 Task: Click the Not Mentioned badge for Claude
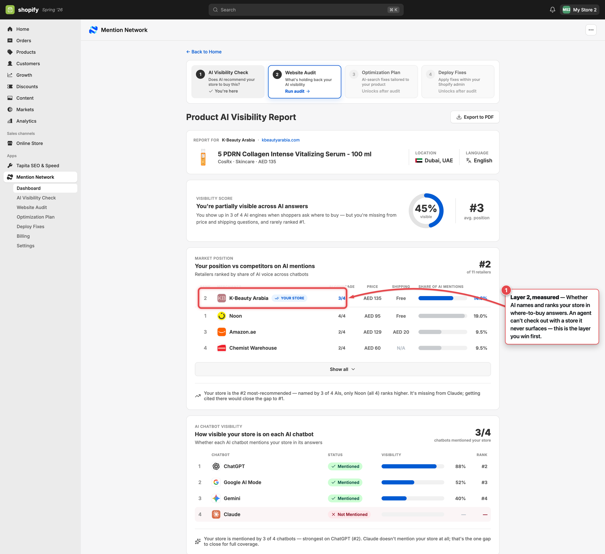pyautogui.click(x=349, y=514)
